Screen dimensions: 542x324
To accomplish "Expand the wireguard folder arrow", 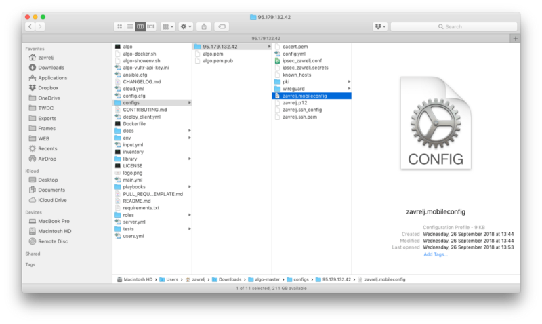I will click(349, 89).
